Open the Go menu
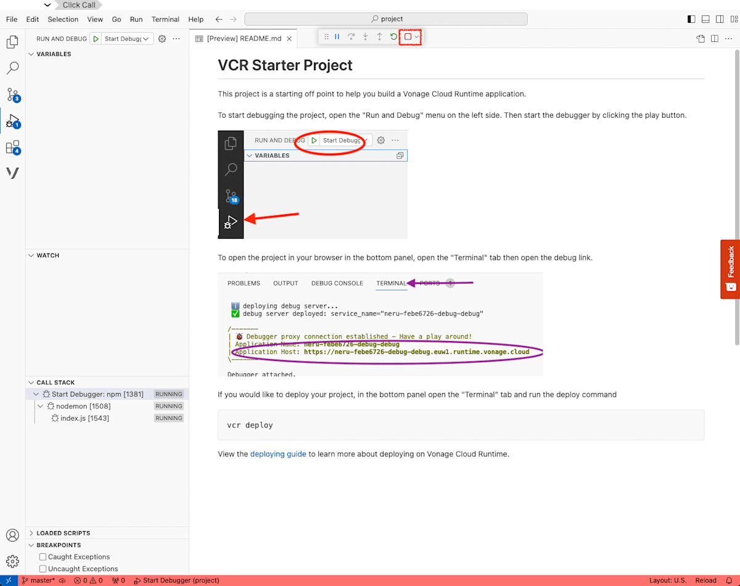Screen dimensions: 740x586 click(x=117, y=19)
